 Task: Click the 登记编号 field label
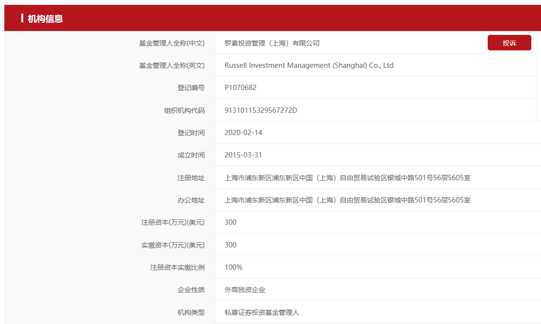coord(191,88)
